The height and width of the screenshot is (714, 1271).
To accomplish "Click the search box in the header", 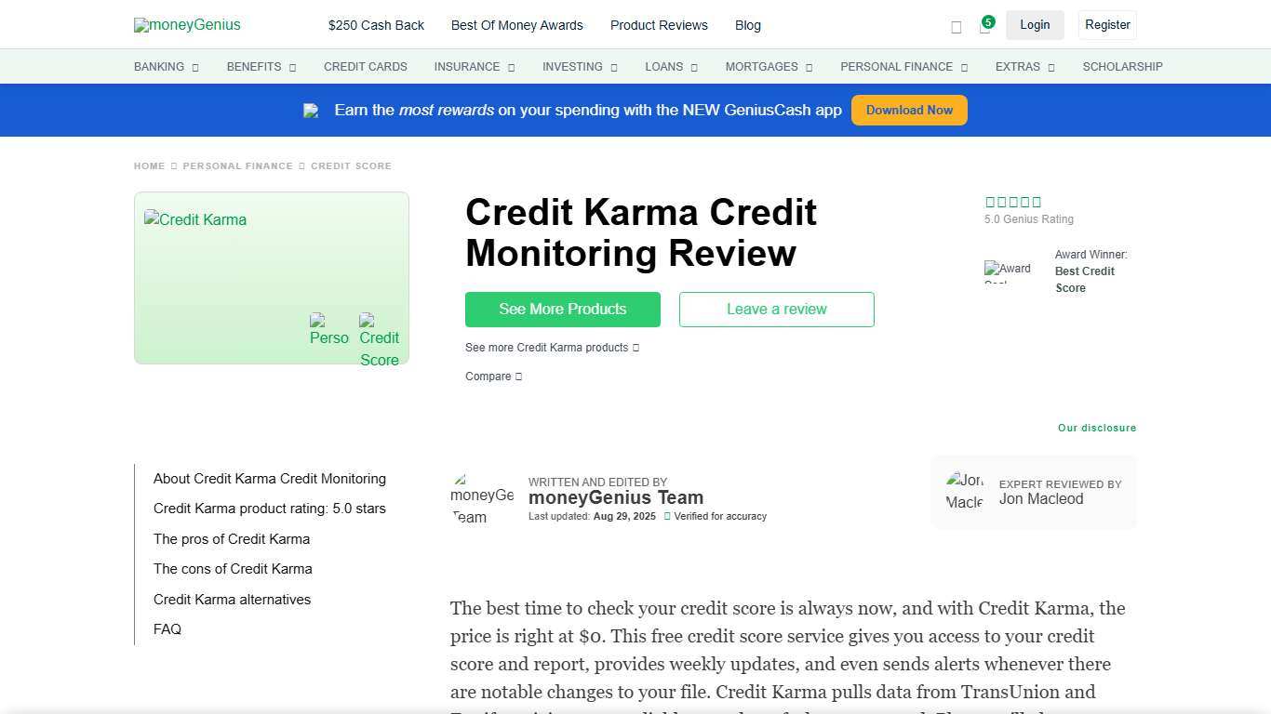I will 956,27.
